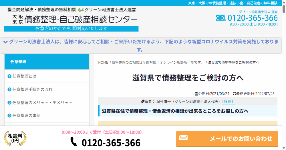The image size is (286, 150).
Task: Click the calendar icon next to 公開日
Action: pyautogui.click(x=196, y=93)
